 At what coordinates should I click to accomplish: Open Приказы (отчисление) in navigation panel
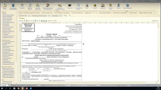tap(7, 18)
